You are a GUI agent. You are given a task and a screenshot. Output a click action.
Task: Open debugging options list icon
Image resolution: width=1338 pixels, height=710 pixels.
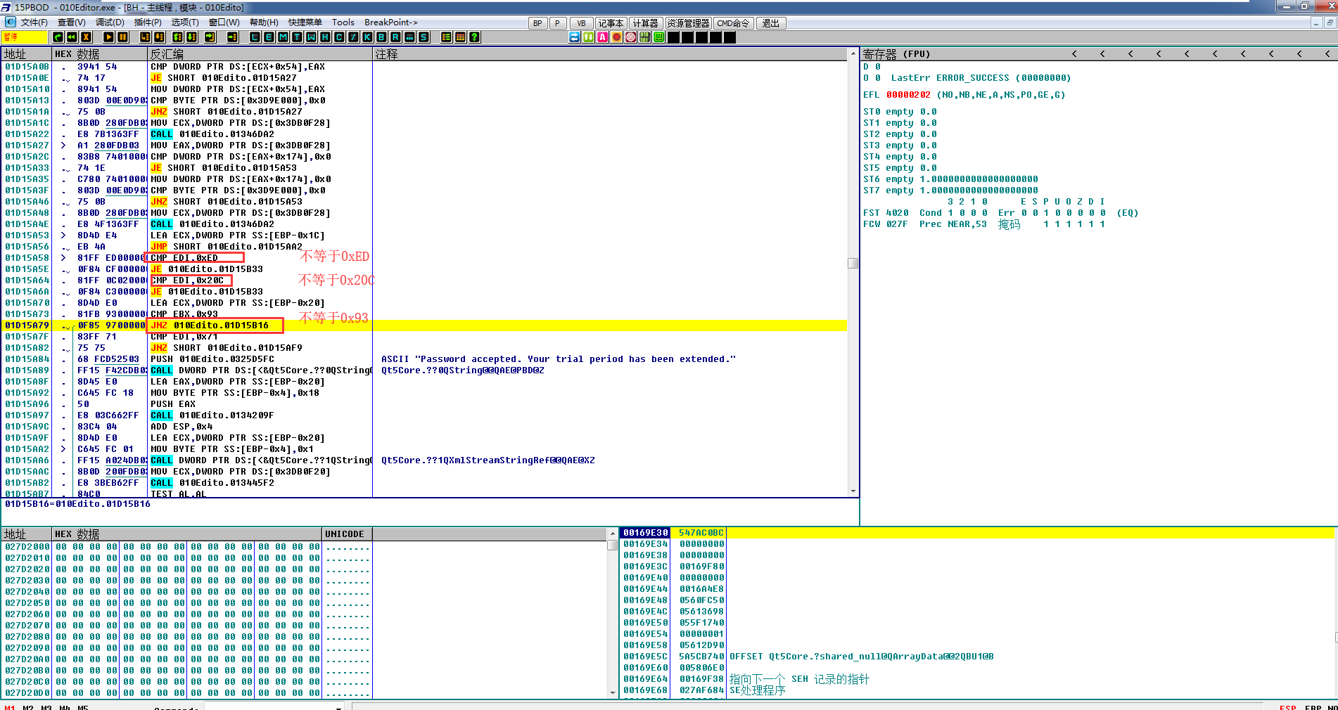tap(446, 37)
